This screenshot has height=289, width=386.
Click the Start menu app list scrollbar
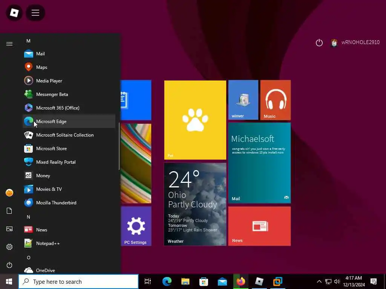pos(119,146)
